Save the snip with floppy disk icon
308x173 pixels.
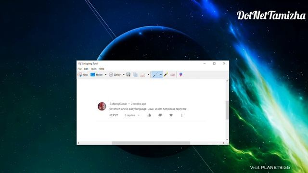[128, 74]
